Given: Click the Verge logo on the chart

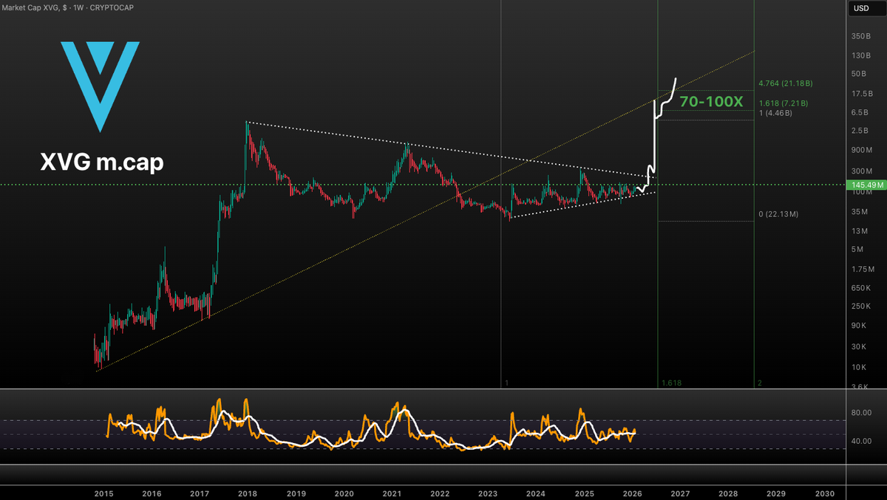Looking at the screenshot, I should pyautogui.click(x=100, y=86).
